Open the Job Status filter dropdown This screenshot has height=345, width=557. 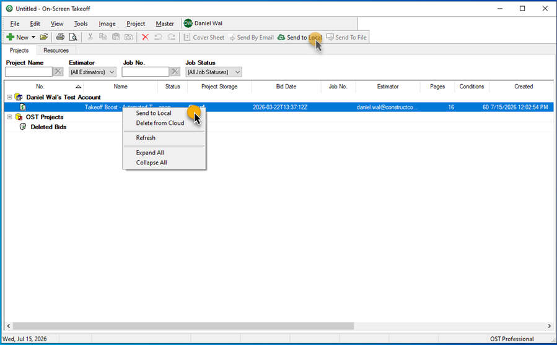pos(214,72)
